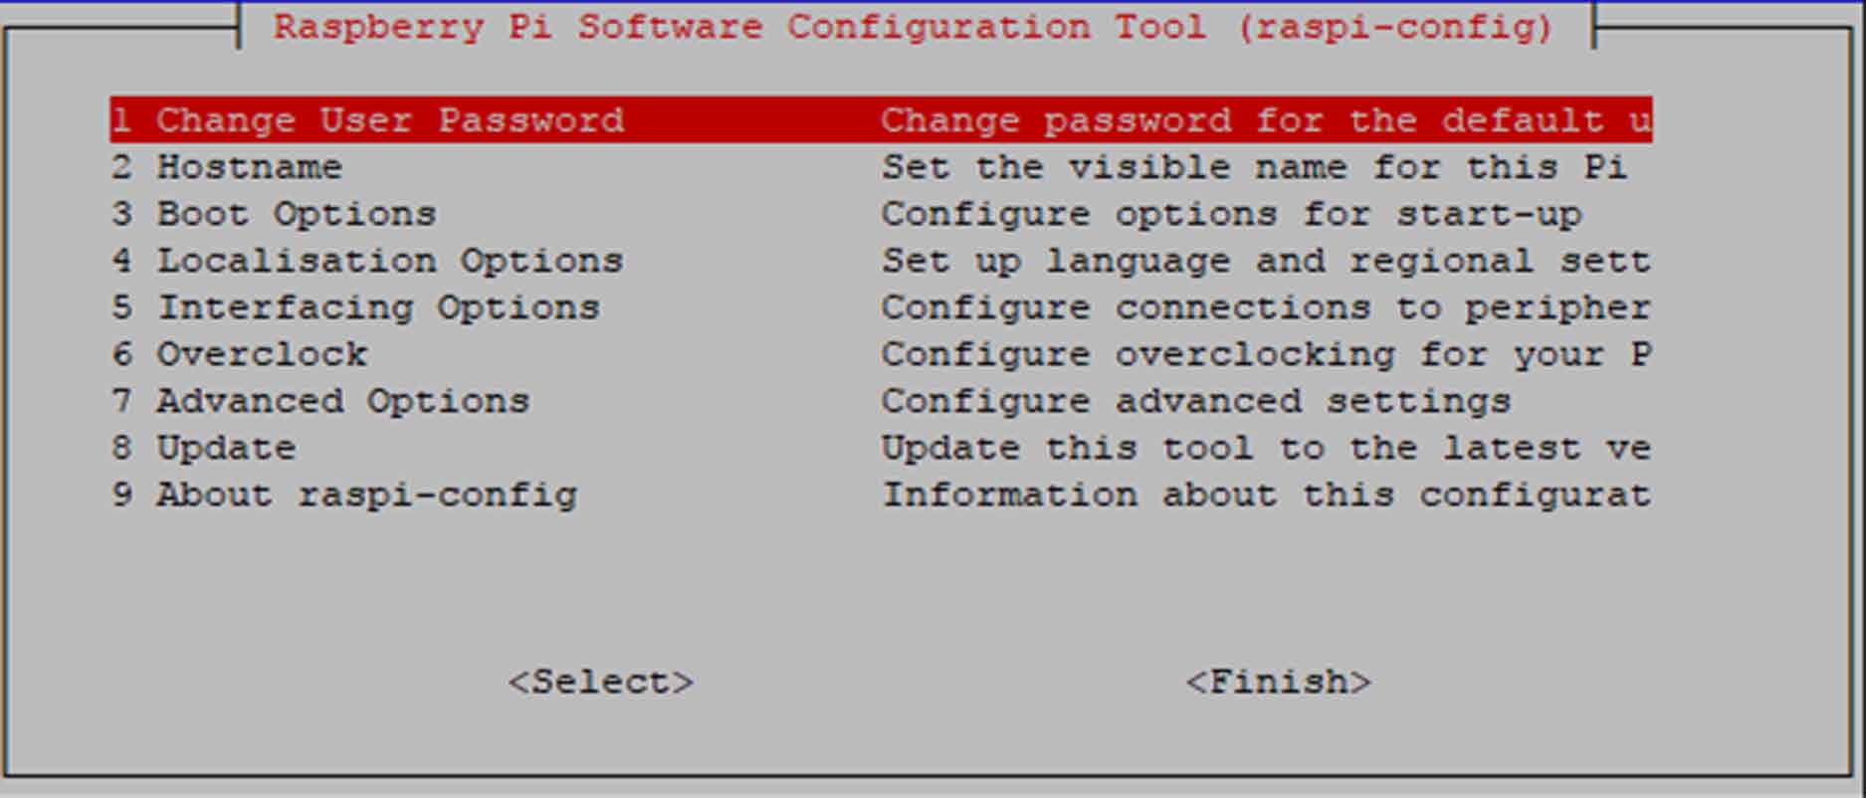Select Localisation Options entry

(389, 261)
